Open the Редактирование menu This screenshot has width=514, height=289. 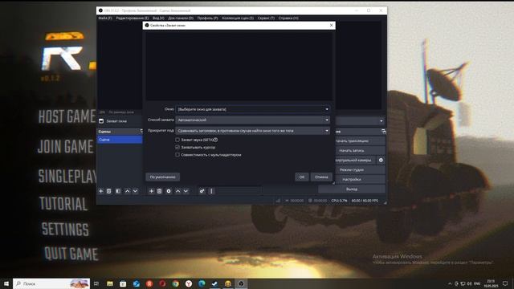(x=132, y=18)
